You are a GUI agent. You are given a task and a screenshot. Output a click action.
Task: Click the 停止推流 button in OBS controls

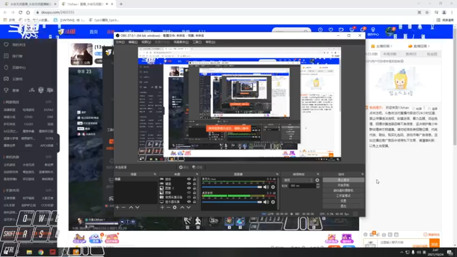pos(343,180)
